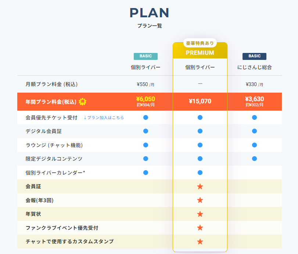Click the sparkle badge beside 年間プラン料金
This screenshot has width=298, height=254.
coord(83,101)
